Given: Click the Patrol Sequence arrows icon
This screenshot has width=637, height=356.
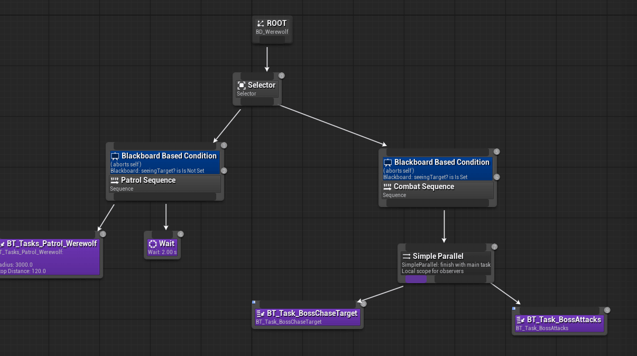Looking at the screenshot, I should click(x=115, y=180).
